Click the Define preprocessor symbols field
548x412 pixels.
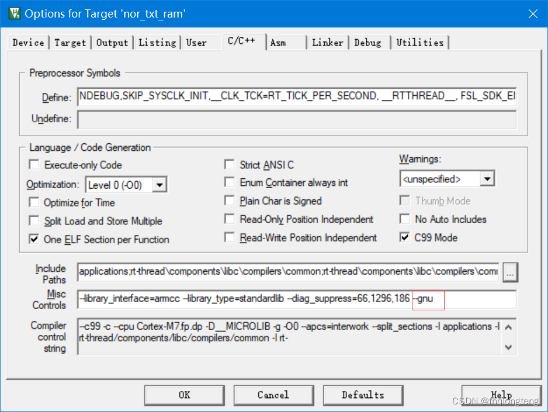tap(297, 96)
